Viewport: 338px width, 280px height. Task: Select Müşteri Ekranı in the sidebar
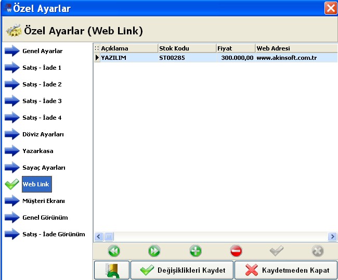click(x=44, y=201)
